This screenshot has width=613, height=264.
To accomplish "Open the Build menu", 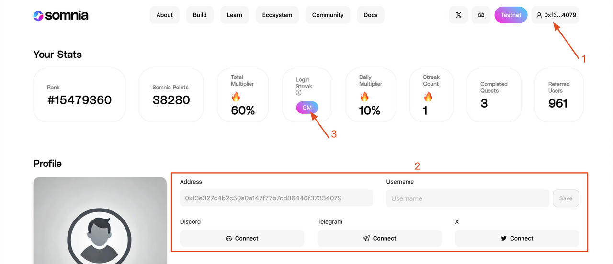I will (x=200, y=15).
